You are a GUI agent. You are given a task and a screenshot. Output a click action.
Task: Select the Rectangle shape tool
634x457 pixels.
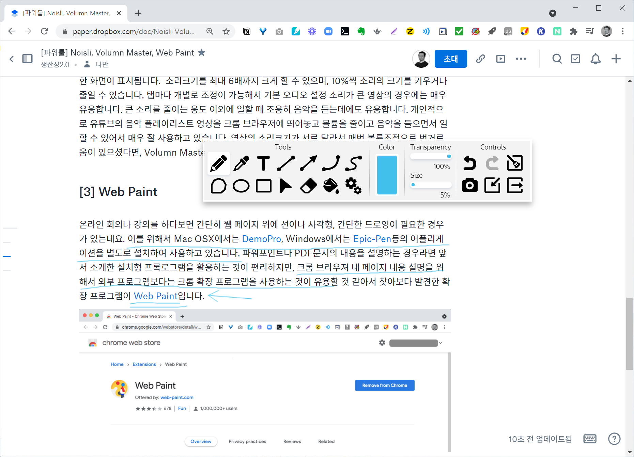[263, 186]
